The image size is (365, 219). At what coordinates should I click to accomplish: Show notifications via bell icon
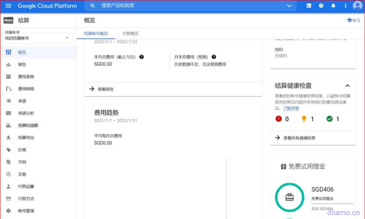(333, 6)
